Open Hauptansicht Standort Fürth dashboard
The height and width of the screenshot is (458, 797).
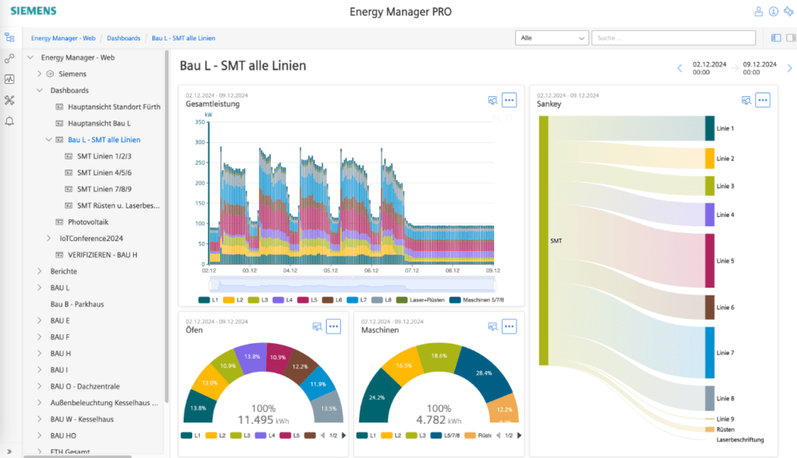click(x=114, y=107)
